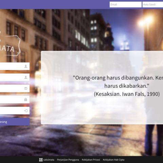Open the saksimata text link in the footer

49,160
